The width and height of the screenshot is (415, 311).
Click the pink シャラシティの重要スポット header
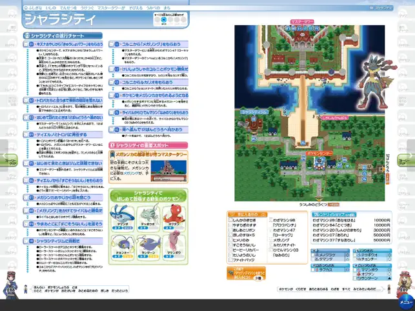tap(148, 145)
